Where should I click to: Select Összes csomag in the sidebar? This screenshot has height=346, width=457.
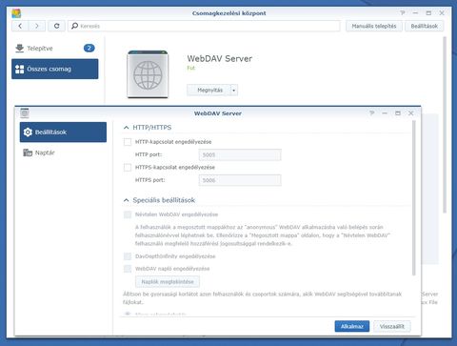pos(55,69)
